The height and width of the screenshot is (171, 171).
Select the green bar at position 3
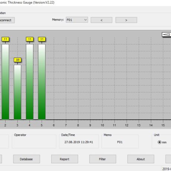[x=17, y=92]
